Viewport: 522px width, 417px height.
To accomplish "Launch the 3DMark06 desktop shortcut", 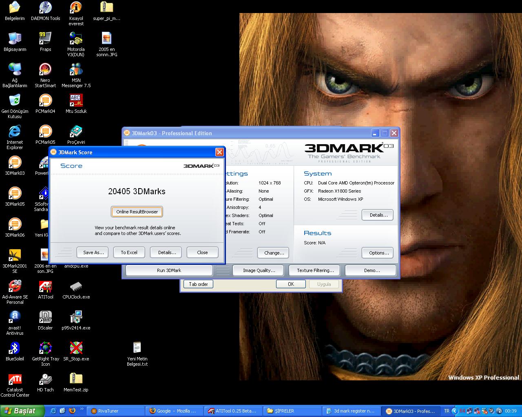I will pyautogui.click(x=15, y=228).
